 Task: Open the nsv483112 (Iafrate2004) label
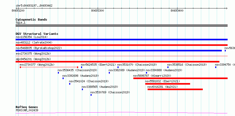(x=34, y=42)
